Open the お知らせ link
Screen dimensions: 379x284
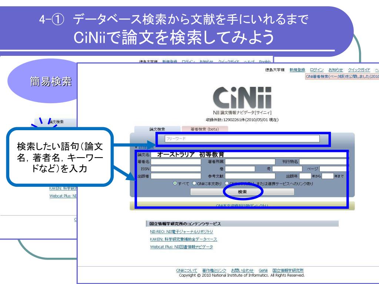pos(335,70)
